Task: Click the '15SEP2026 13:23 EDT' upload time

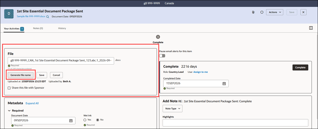Action: click(34, 82)
